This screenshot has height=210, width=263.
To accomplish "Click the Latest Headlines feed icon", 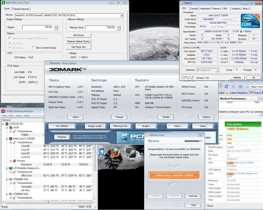I will pyautogui.click(x=227, y=93).
